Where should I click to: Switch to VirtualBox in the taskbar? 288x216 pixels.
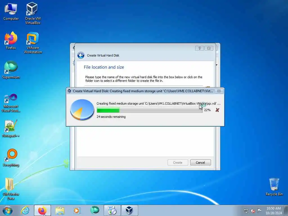pos(129,210)
